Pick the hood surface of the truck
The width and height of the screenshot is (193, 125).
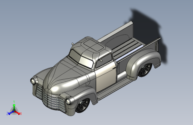coord(67,75)
